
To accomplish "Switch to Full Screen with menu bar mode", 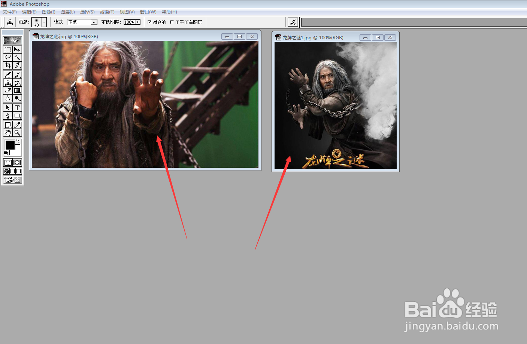I will [x=12, y=171].
